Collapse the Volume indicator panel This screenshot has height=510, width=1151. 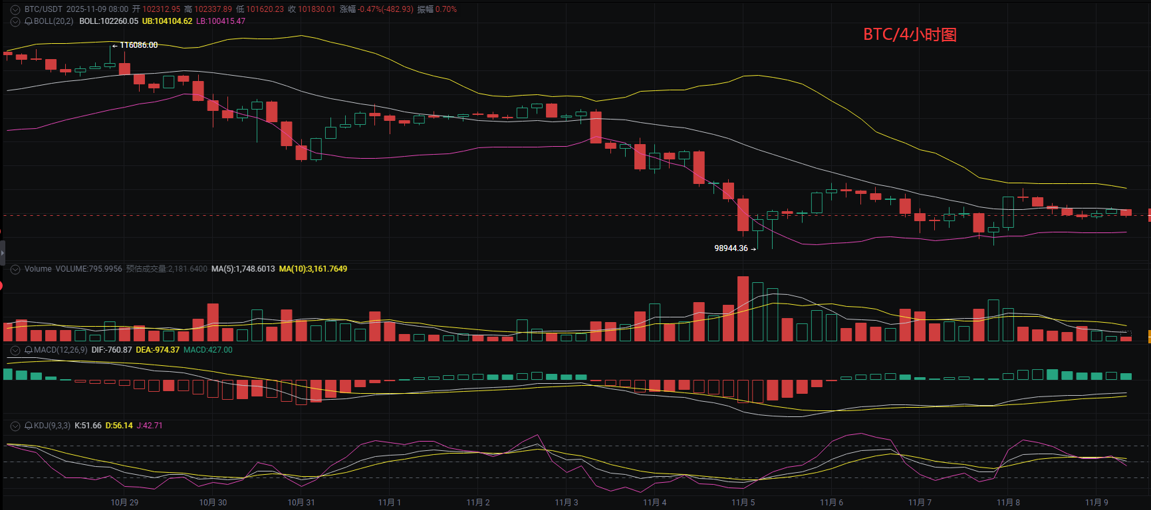15,269
